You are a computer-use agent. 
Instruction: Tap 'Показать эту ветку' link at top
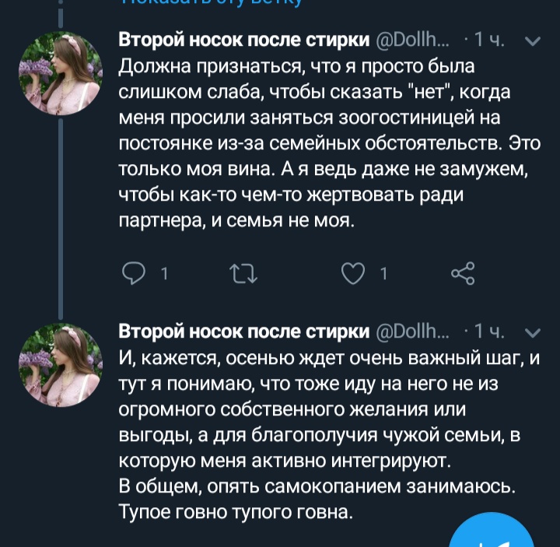tap(210, 3)
